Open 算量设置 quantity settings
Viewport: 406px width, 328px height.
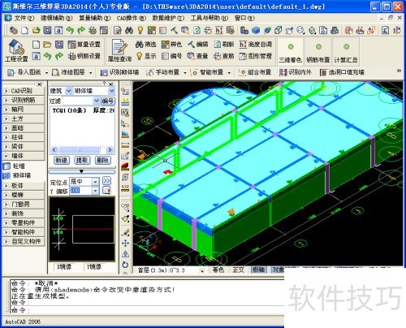click(x=84, y=45)
